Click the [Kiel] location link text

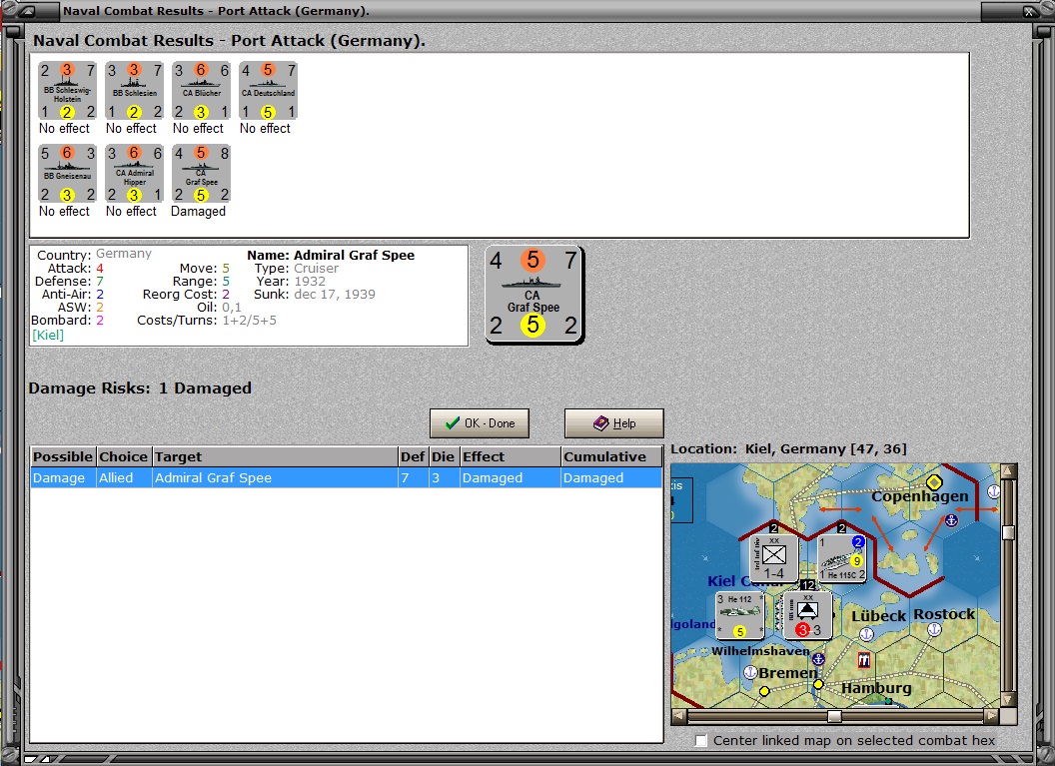pos(48,335)
